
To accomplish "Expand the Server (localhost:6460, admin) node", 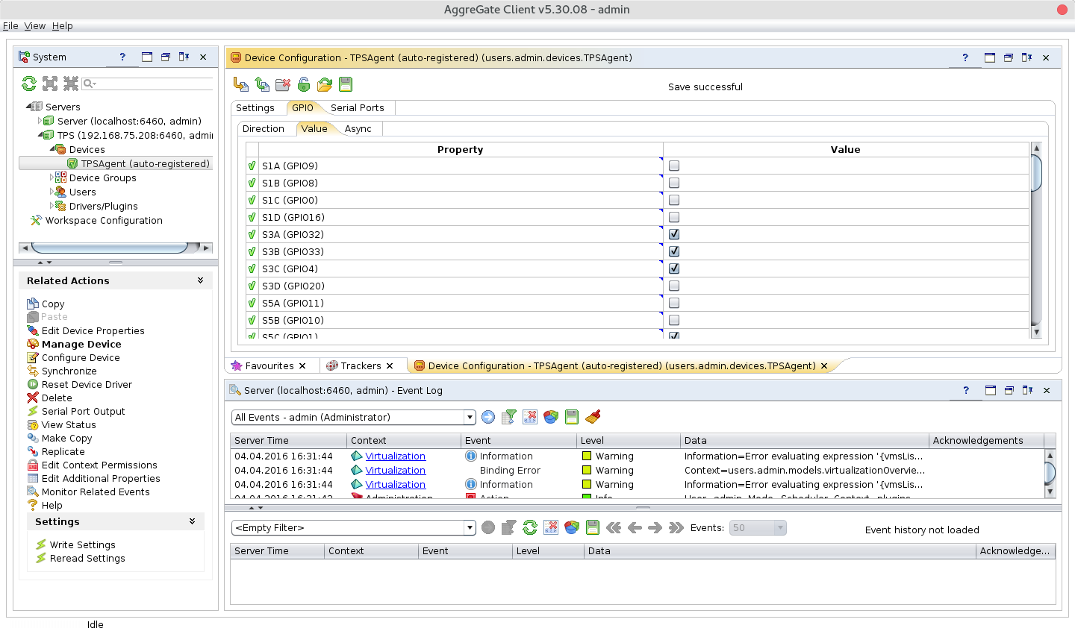I will (40, 121).
